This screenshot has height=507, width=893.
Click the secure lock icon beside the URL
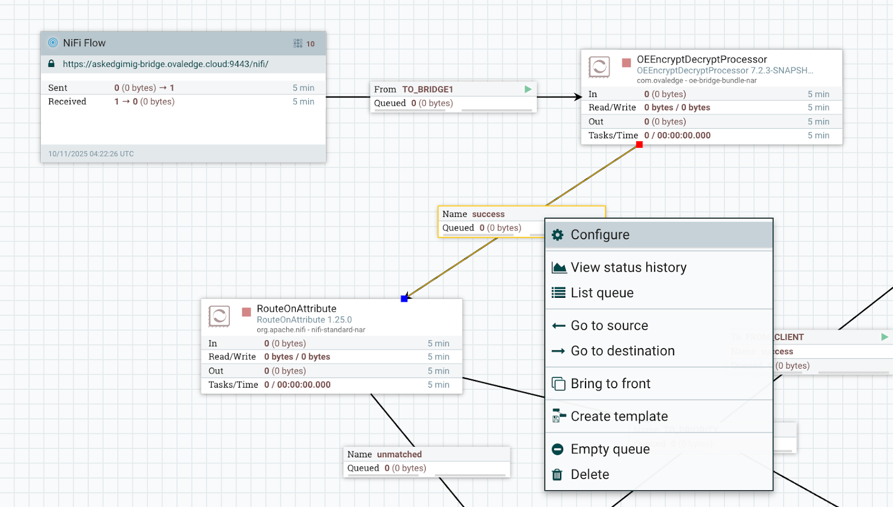(51, 64)
